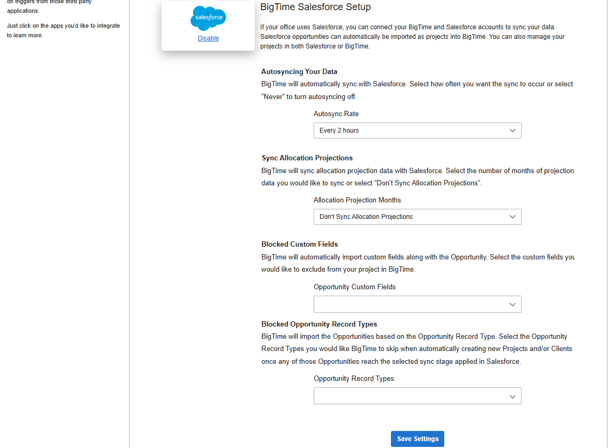Screen dimensions: 608x448
Task: Click the Salesforce cloud logo
Action: point(208,18)
